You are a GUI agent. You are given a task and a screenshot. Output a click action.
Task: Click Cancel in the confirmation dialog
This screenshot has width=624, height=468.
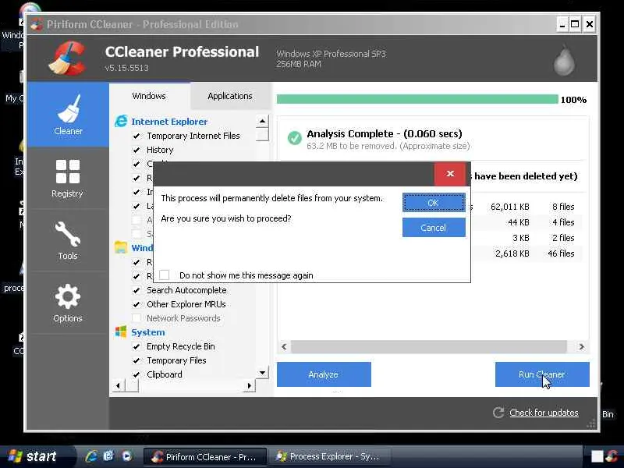[434, 228]
